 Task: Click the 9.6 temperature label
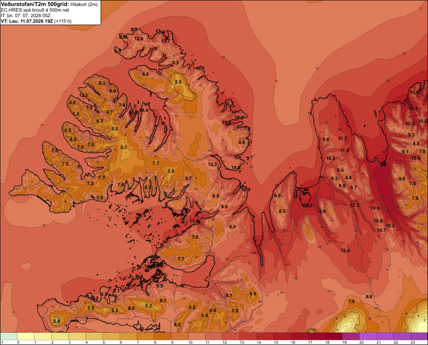click(x=369, y=297)
